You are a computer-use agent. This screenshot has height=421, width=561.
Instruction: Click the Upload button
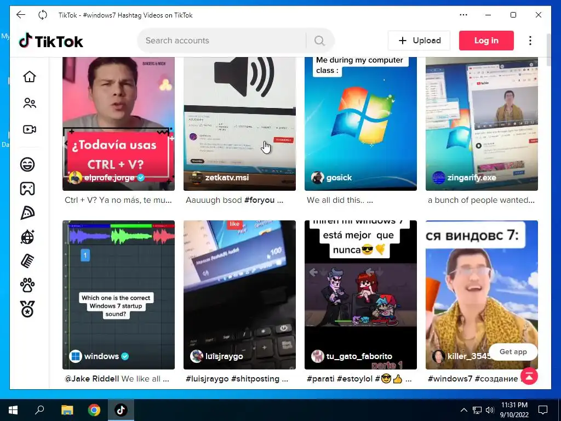click(419, 41)
